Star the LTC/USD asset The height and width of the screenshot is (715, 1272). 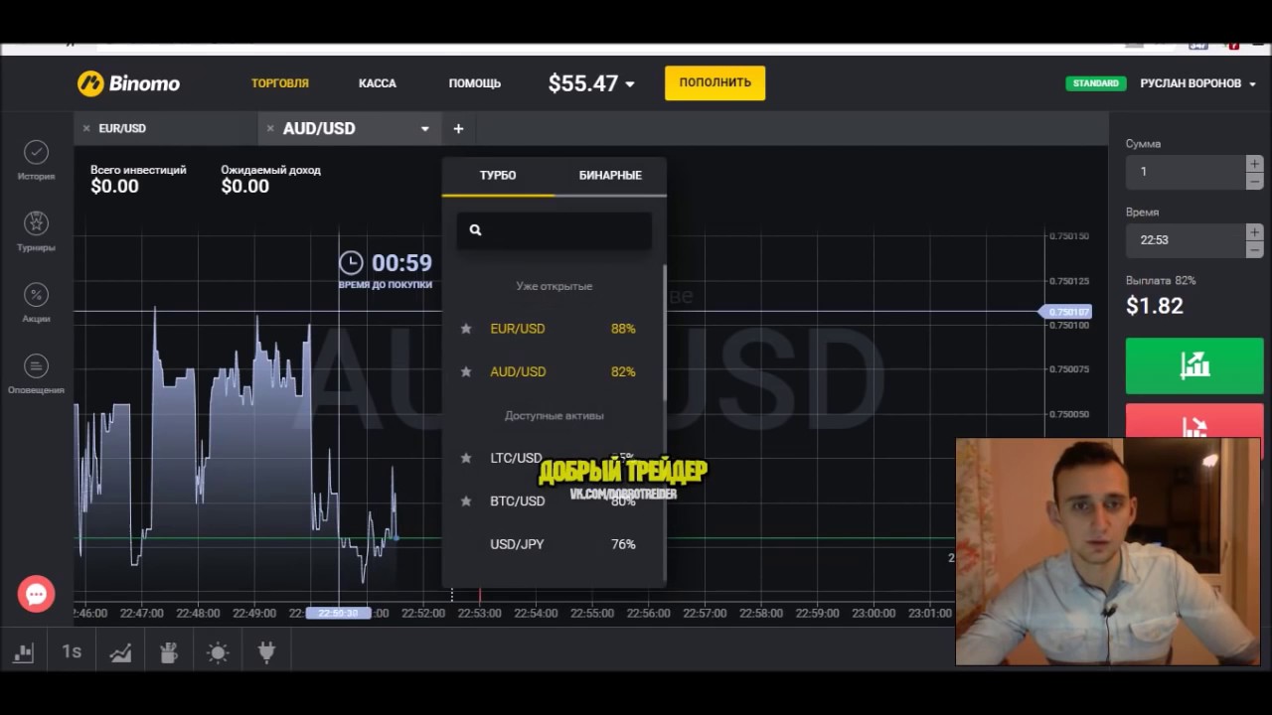click(466, 458)
